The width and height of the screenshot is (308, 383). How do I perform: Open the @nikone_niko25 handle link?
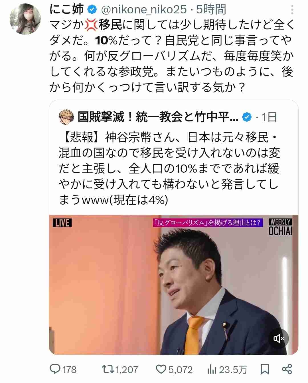[x=144, y=9]
